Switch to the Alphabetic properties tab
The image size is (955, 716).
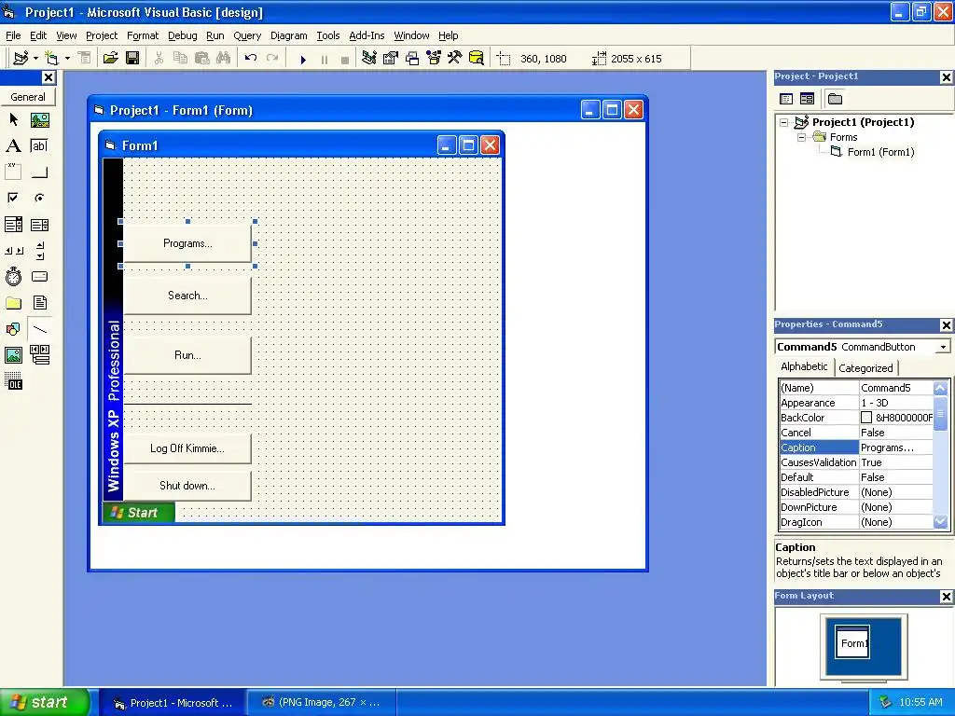(804, 366)
